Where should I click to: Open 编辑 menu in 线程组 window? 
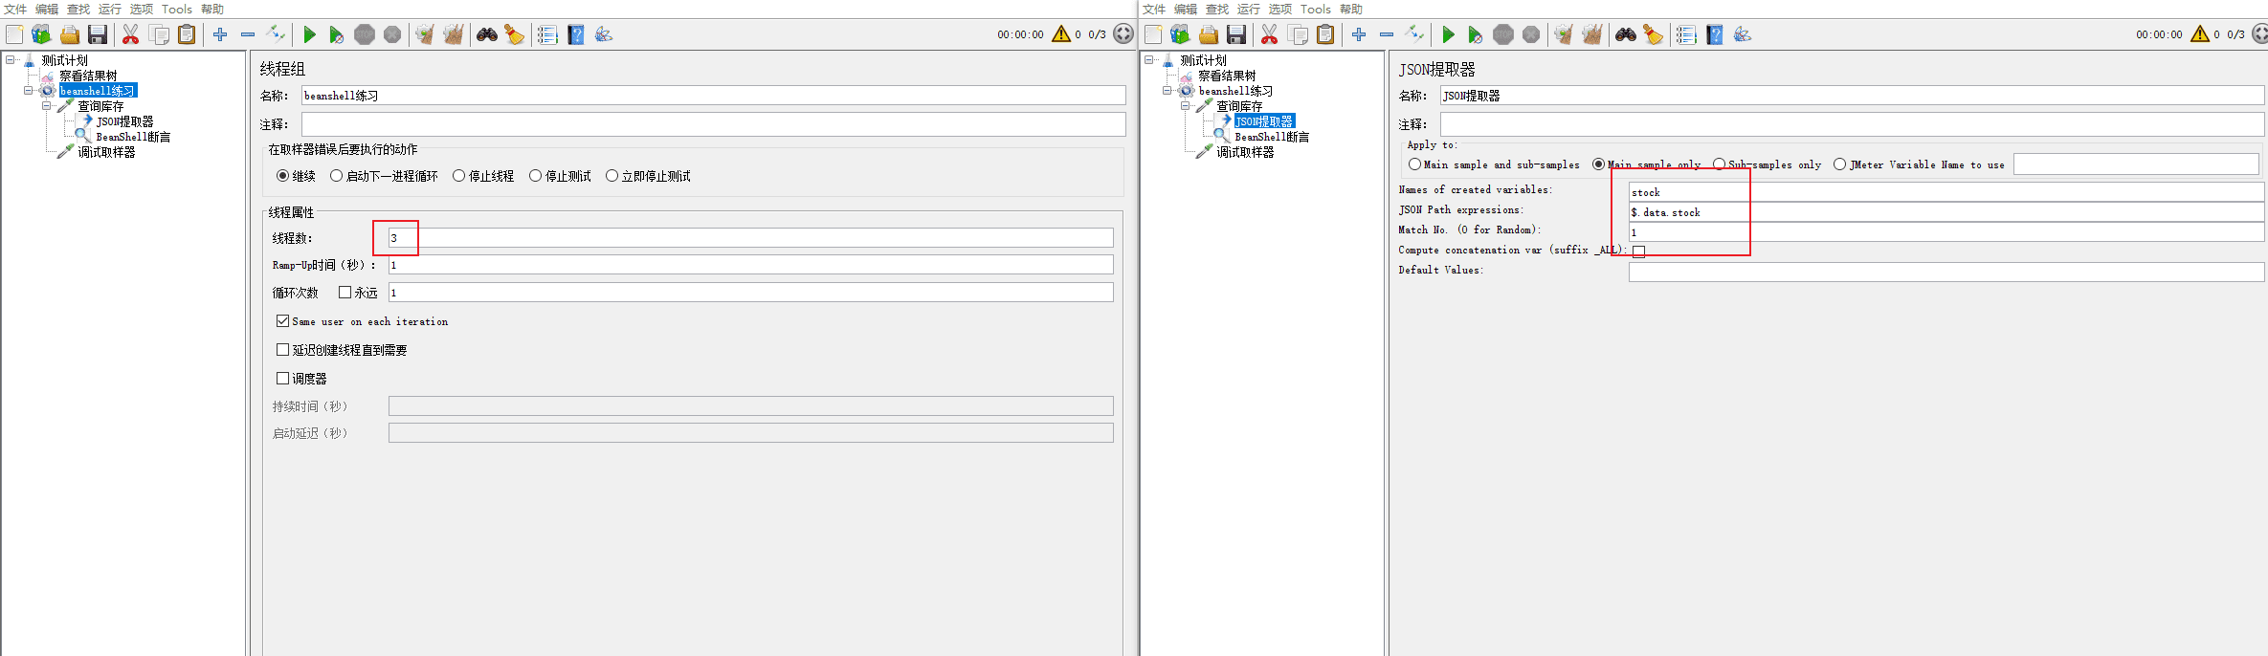coord(47,9)
